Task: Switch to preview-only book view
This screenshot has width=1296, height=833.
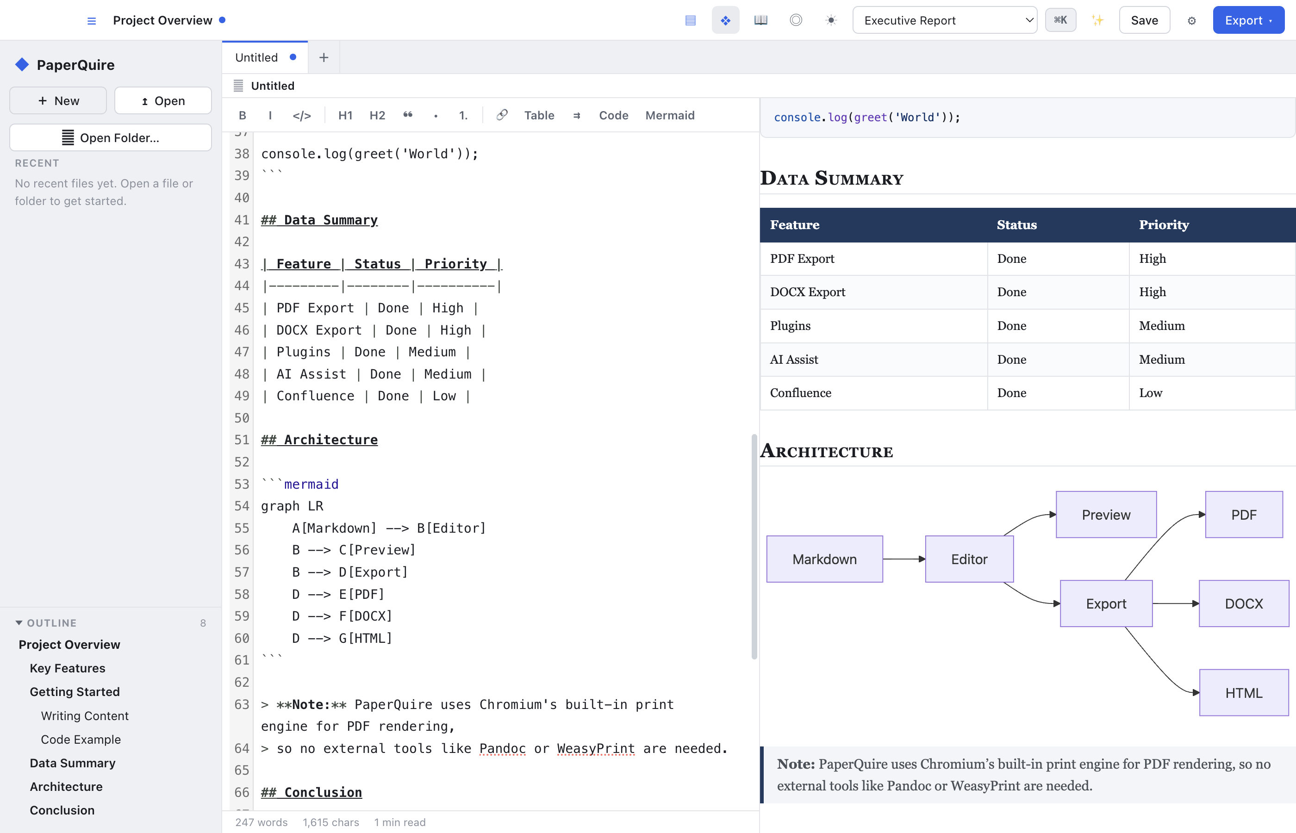Action: click(760, 20)
